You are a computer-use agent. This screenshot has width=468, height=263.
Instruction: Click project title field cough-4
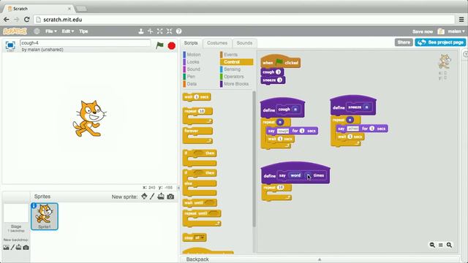85,43
